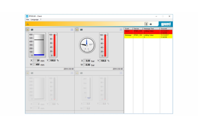This screenshot has height=128, width=198.
Task: Maximize the bar pressure gauge panel
Action: pos(121,30)
